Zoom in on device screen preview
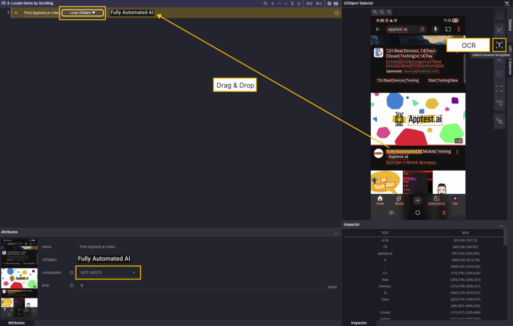The height and width of the screenshot is (326, 513). pyautogui.click(x=375, y=12)
